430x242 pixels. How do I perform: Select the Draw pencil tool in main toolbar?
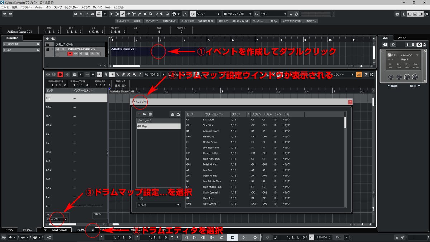pos(123,14)
